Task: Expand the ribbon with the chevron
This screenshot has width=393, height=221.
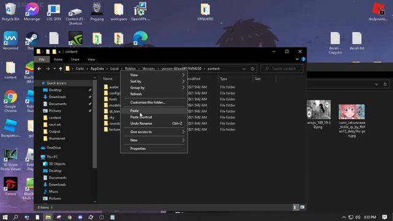Action: pos(297,60)
